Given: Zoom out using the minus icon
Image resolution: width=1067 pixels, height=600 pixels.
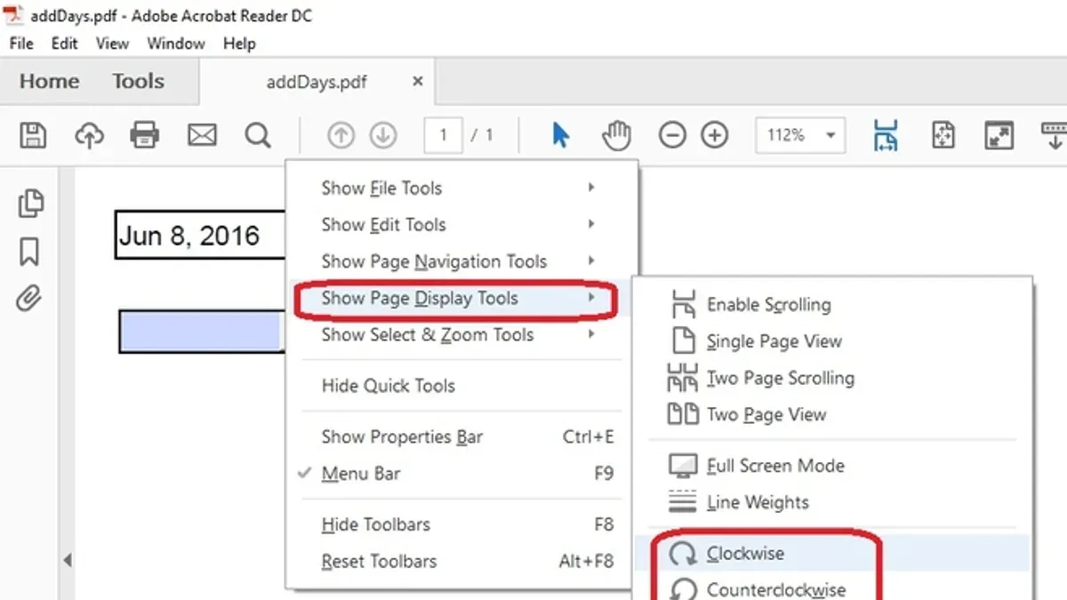Looking at the screenshot, I should pyautogui.click(x=672, y=135).
